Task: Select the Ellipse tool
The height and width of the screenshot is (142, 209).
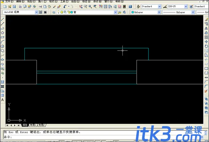Action: coord(2,60)
